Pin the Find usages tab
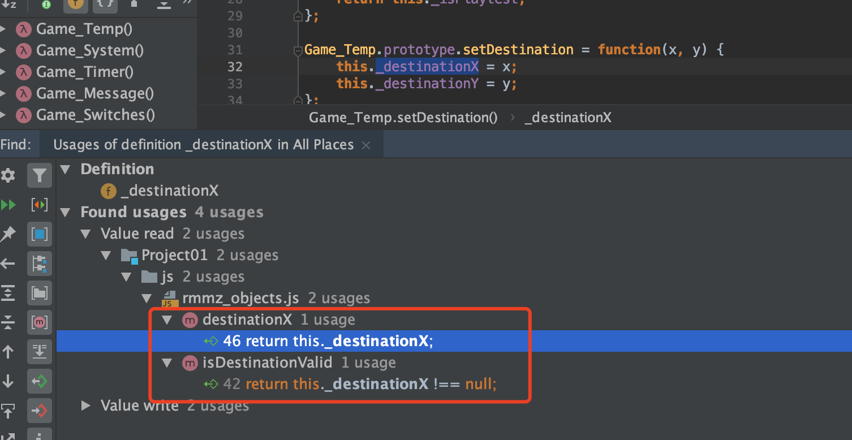This screenshot has height=440, width=852. [8, 234]
